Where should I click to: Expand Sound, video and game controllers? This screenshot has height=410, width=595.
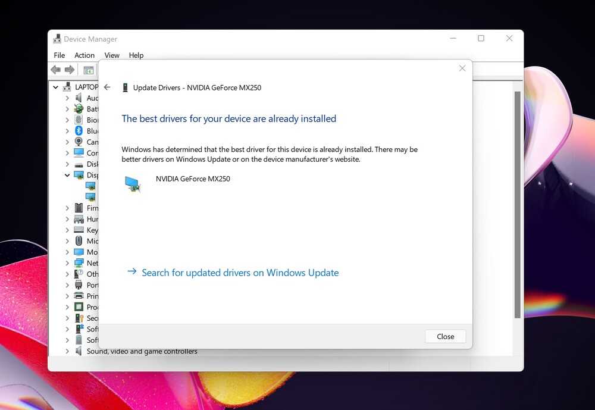pyautogui.click(x=67, y=351)
